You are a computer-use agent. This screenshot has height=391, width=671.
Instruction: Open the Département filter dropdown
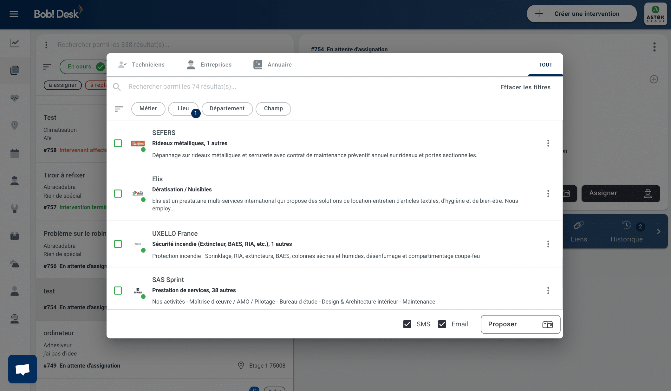(x=227, y=109)
